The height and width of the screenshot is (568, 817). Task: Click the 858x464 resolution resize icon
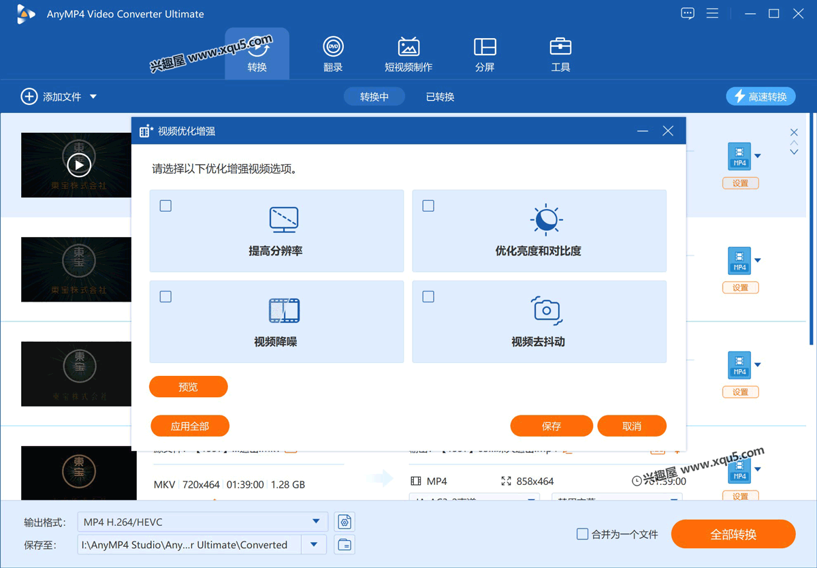[506, 481]
